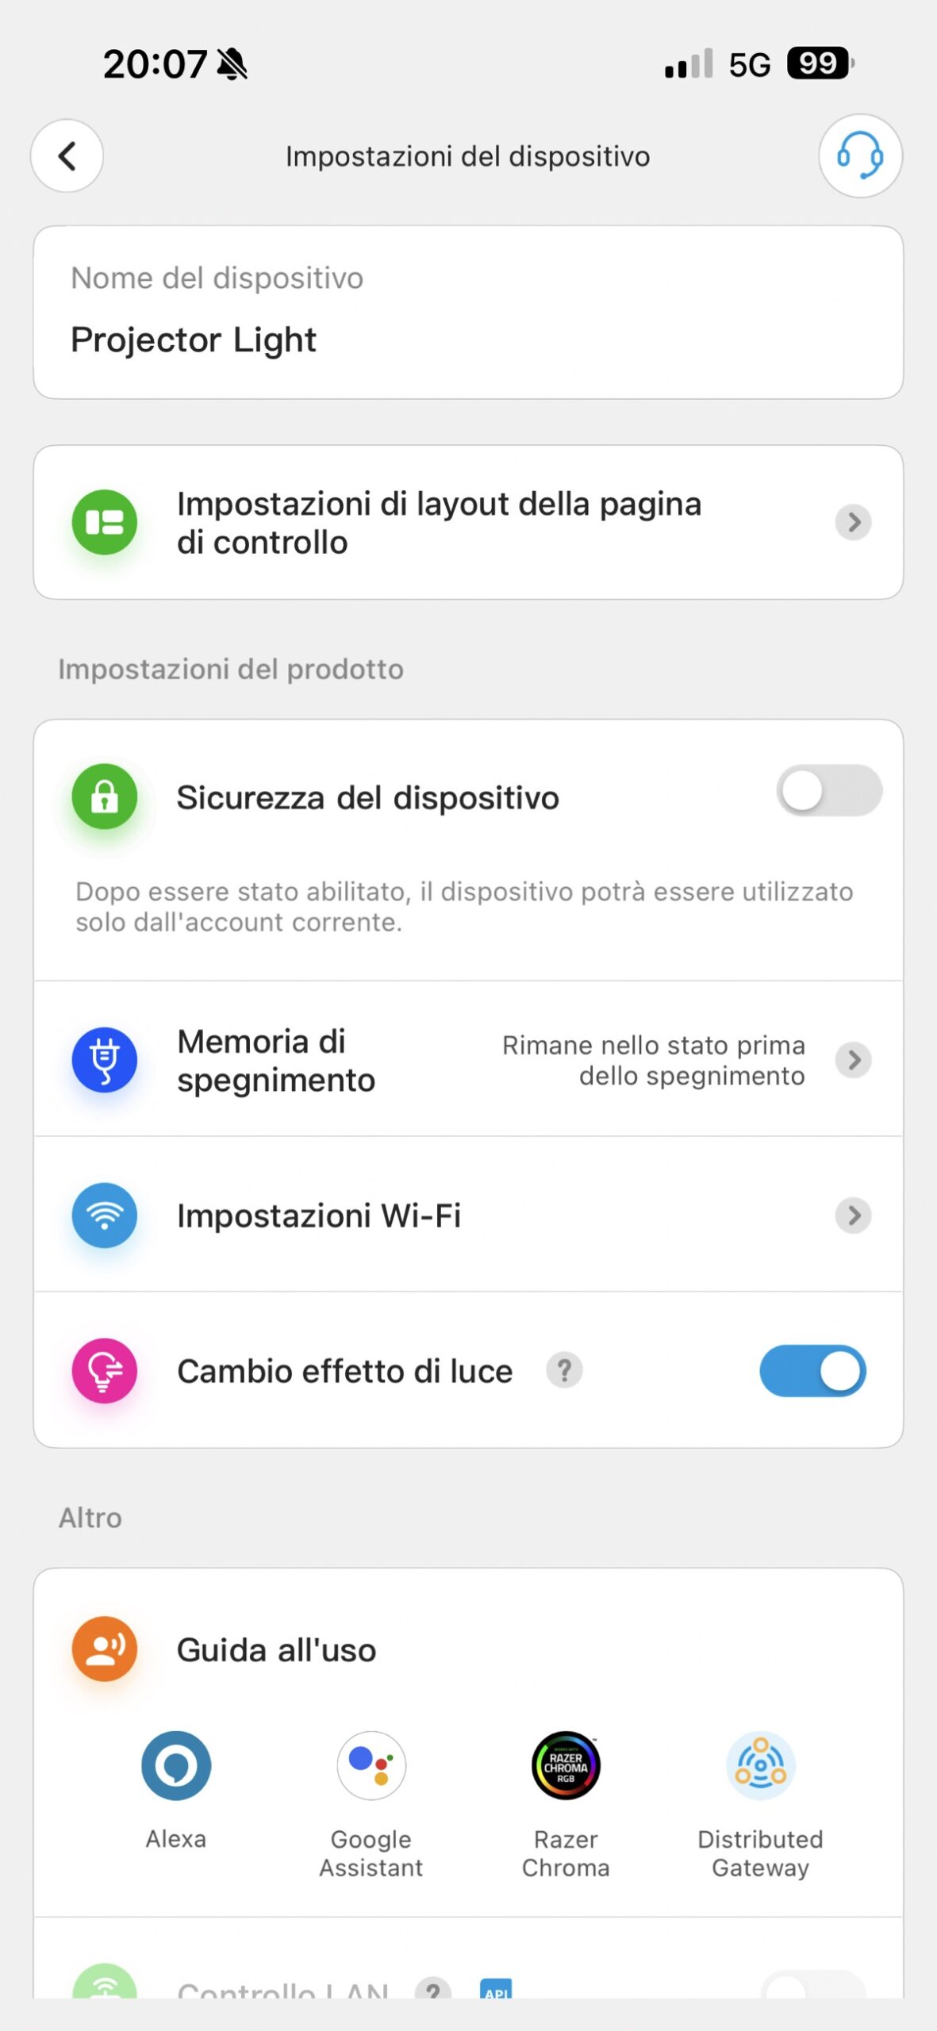Select the Razer Chroma icon
The width and height of the screenshot is (937, 2031).
(566, 1766)
